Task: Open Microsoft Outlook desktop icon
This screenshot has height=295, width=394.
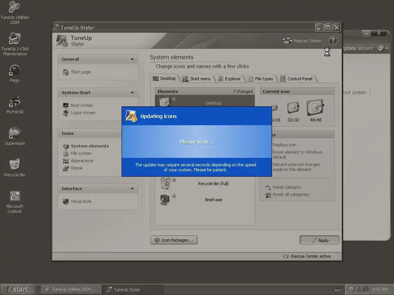Action: point(15,202)
